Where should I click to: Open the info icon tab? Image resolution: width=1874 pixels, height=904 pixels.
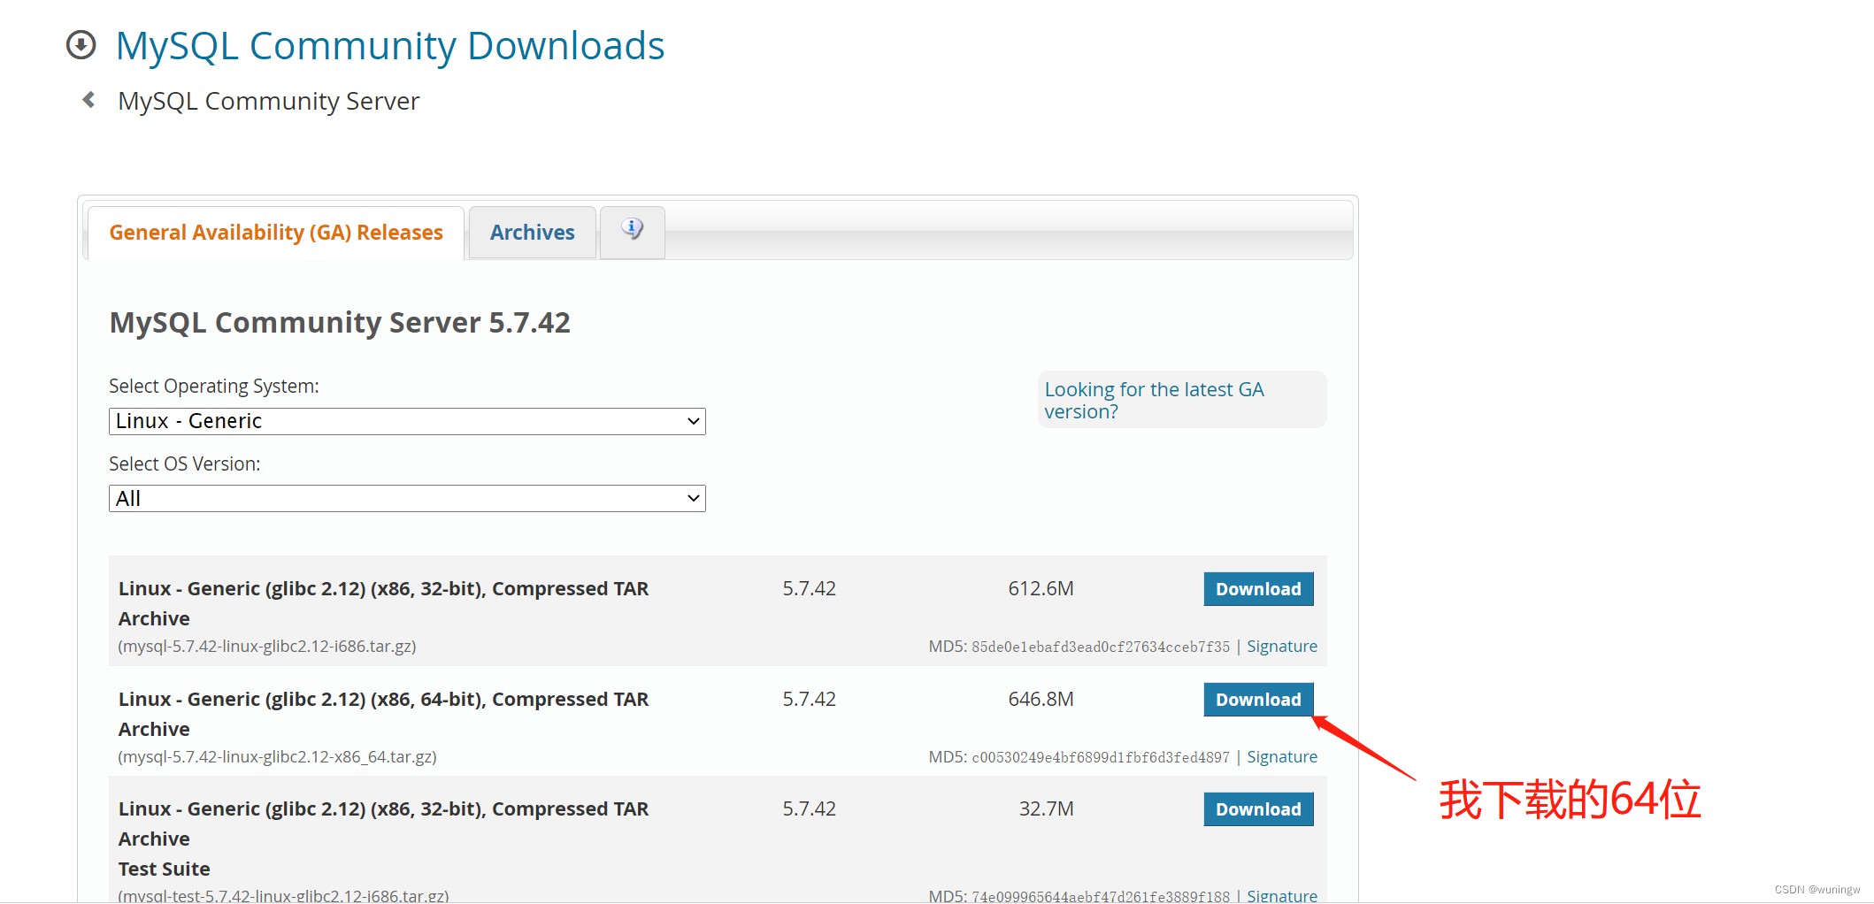point(632,231)
